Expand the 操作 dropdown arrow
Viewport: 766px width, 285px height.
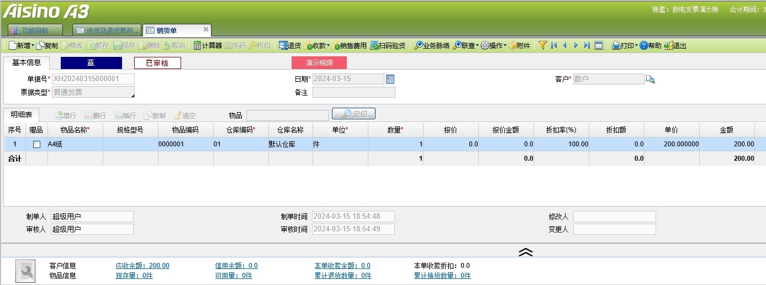505,46
